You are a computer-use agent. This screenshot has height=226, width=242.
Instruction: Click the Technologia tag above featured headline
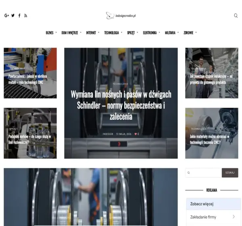[120, 84]
